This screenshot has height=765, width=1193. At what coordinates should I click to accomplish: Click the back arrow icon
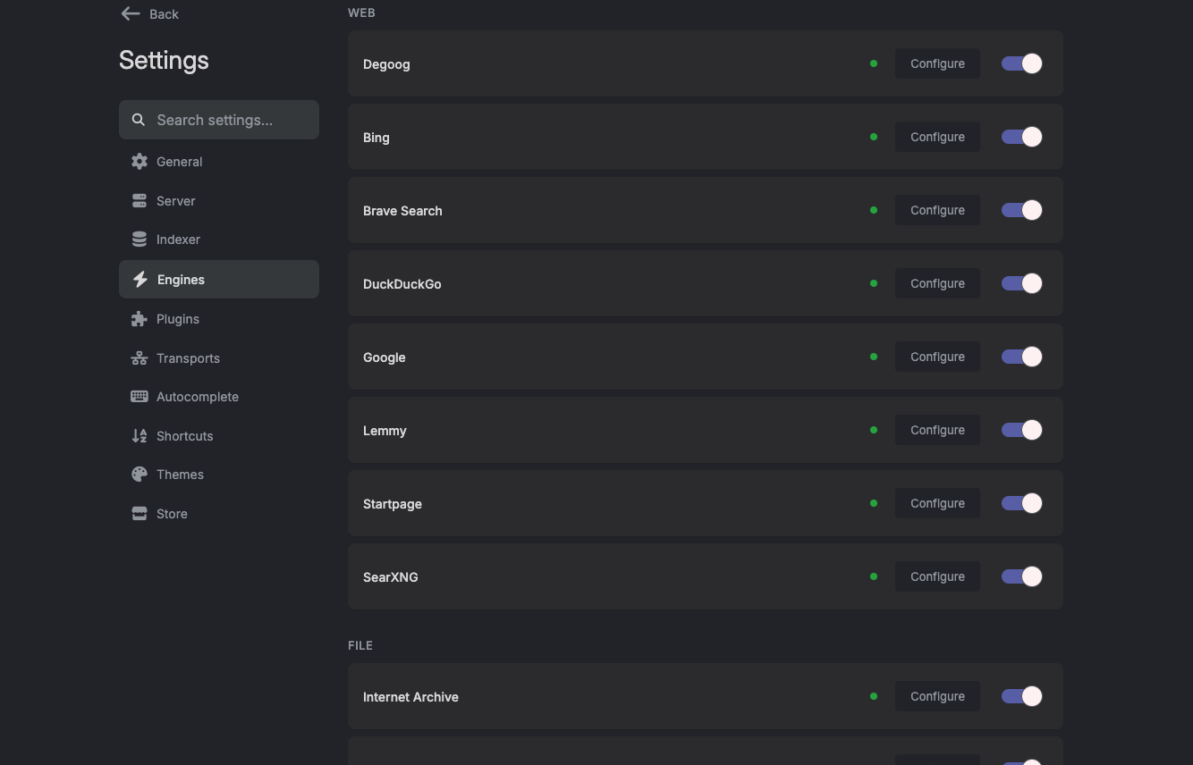pos(131,13)
